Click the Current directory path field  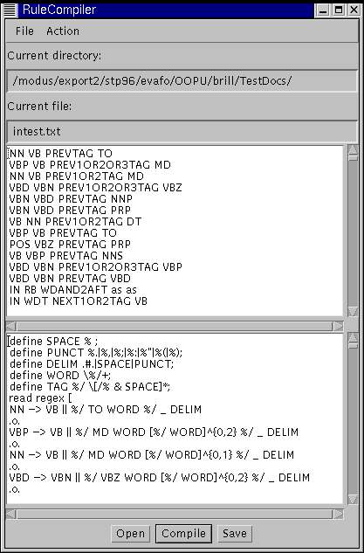pyautogui.click(x=182, y=80)
